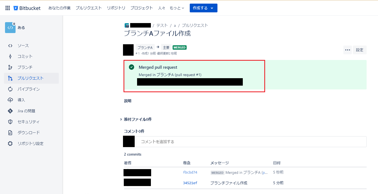Click the ブランチファイル作成 commit message
378x194 pixels.
tap(229, 183)
